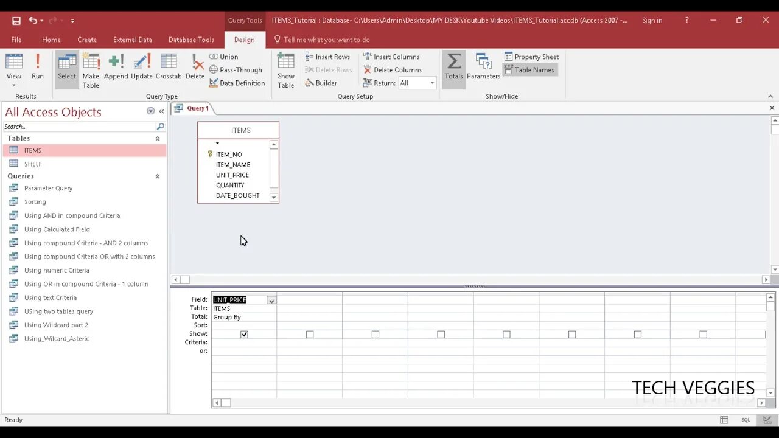This screenshot has height=438, width=779.
Task: Click the Help question mark icon
Action: pyautogui.click(x=687, y=20)
